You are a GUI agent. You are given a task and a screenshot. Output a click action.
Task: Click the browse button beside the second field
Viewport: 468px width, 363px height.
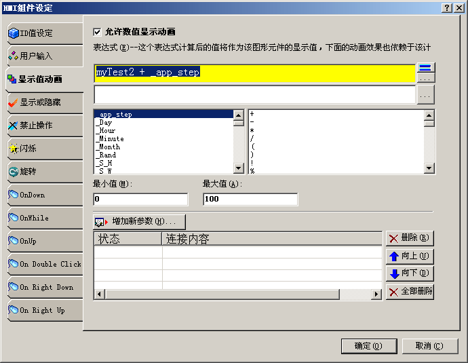[425, 95]
